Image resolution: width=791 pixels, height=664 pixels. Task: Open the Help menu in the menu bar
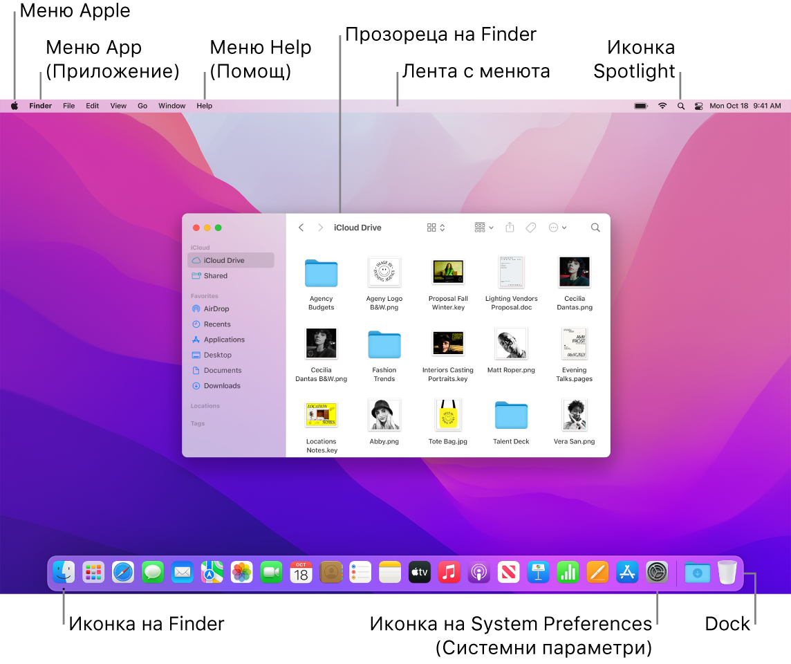pos(204,105)
